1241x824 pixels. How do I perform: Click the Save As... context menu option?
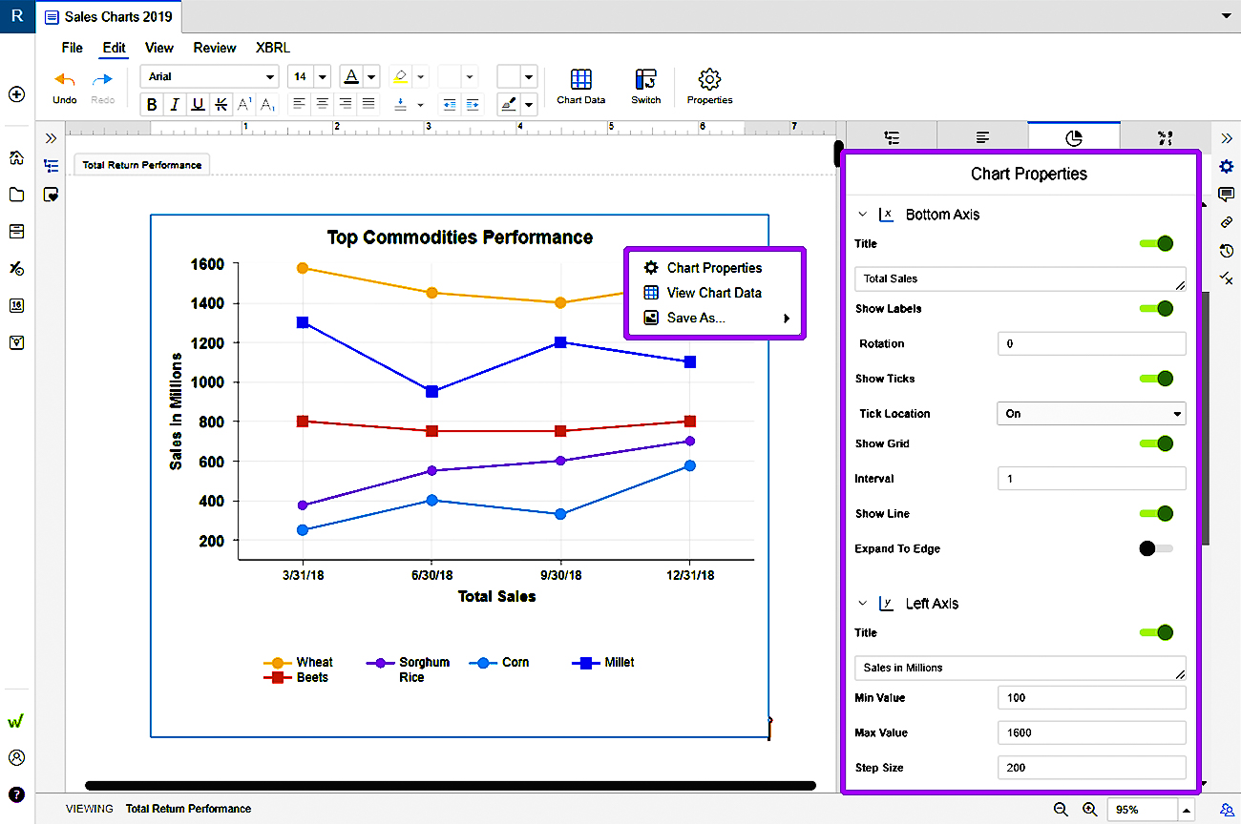(696, 318)
